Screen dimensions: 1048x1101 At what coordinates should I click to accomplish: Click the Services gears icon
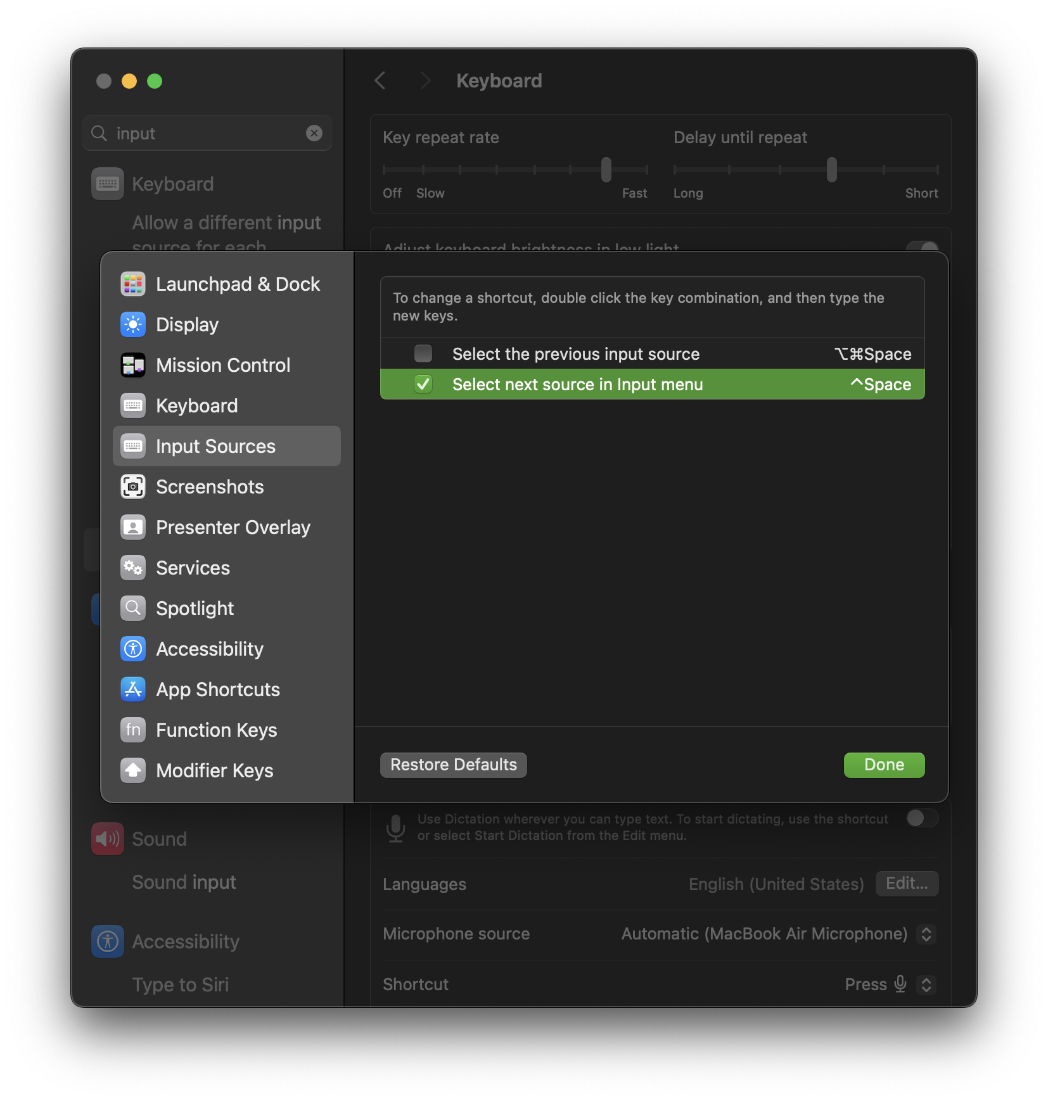pyautogui.click(x=133, y=568)
